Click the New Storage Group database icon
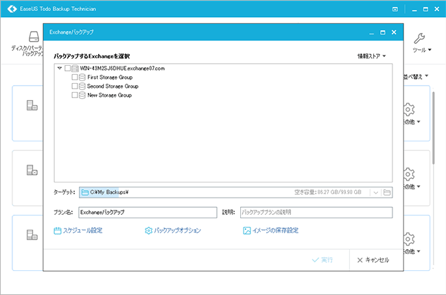This screenshot has width=446, height=295. point(82,95)
